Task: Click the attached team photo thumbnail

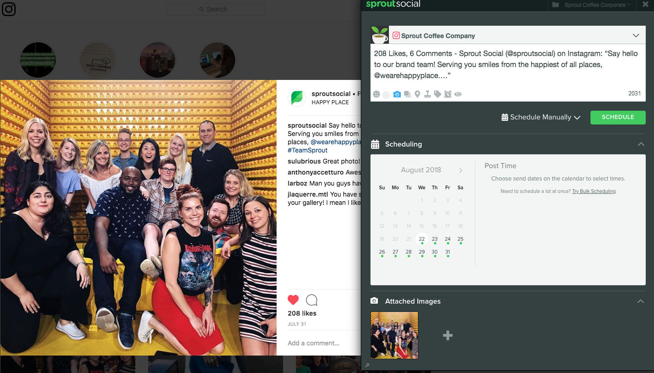Action: click(394, 335)
